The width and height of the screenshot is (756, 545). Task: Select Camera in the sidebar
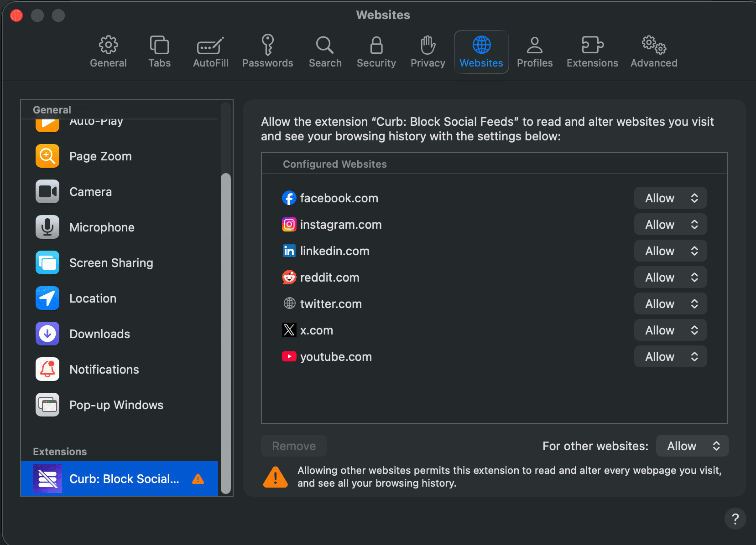[x=120, y=192]
